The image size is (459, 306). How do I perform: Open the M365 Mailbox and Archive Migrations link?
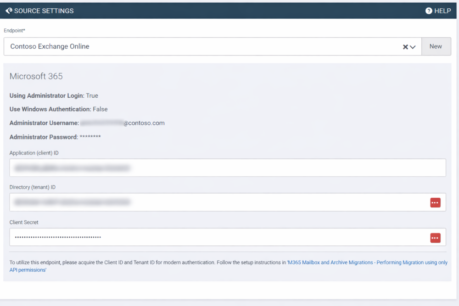[x=228, y=266]
